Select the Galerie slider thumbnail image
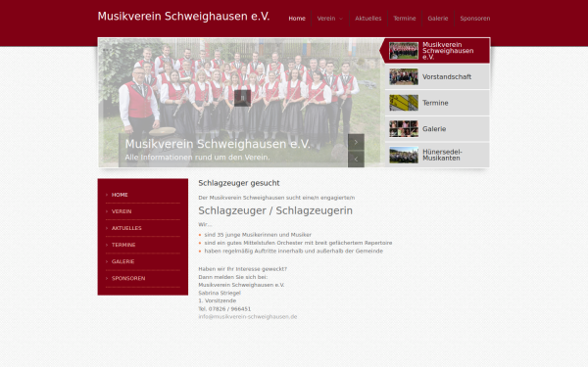 tap(404, 129)
